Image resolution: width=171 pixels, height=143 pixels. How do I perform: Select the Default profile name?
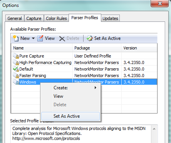[x=26, y=69]
